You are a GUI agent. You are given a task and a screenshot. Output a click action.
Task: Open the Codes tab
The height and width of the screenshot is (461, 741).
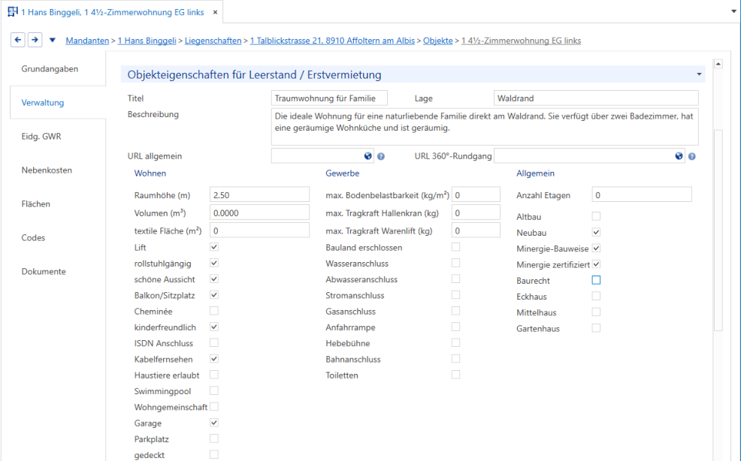[x=33, y=237]
